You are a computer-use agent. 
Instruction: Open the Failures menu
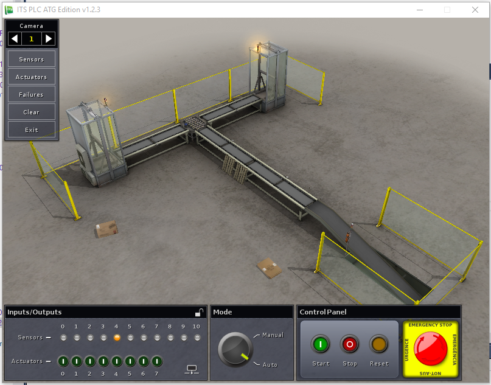point(32,94)
